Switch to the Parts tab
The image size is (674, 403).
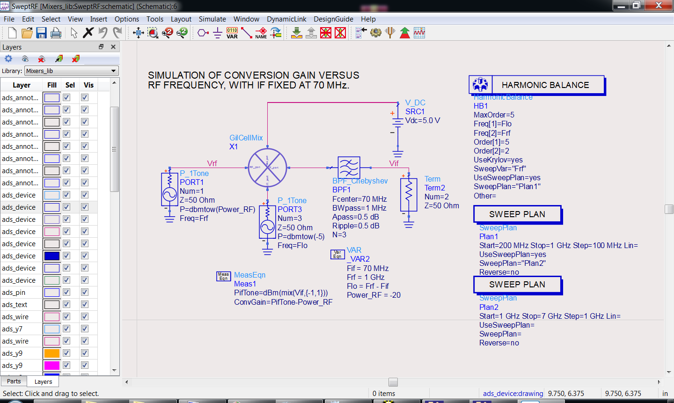coord(14,381)
